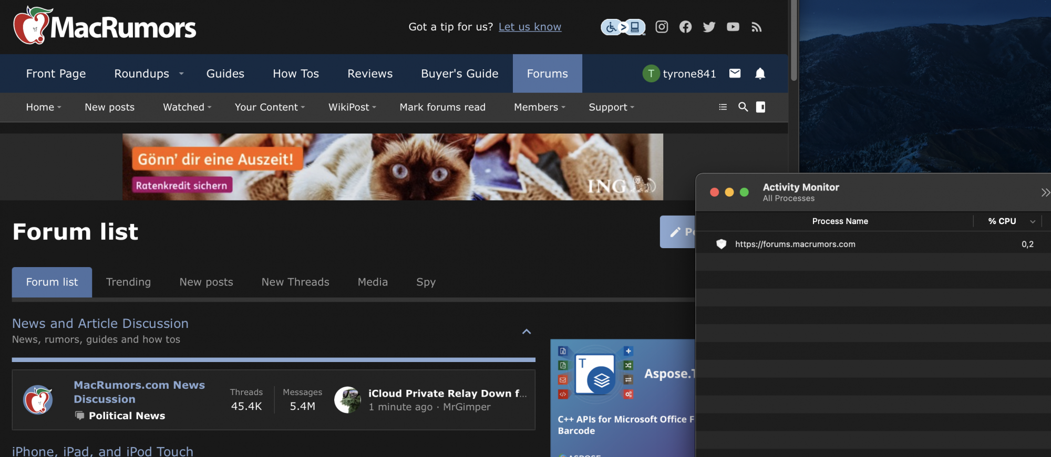
Task: Open the MacRumors Twitter icon
Action: [709, 27]
